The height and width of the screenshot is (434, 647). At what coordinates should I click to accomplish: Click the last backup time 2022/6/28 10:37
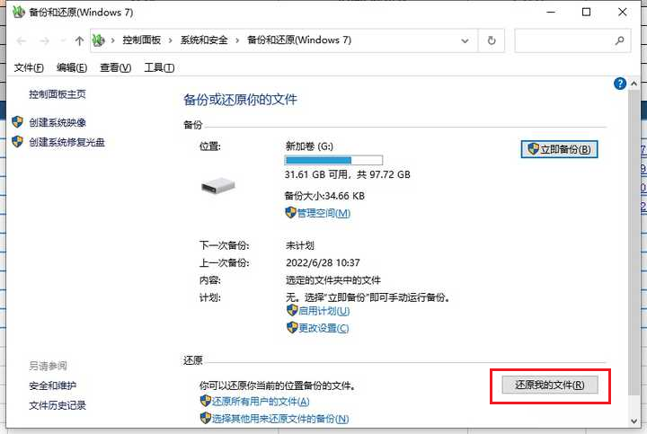click(x=323, y=262)
